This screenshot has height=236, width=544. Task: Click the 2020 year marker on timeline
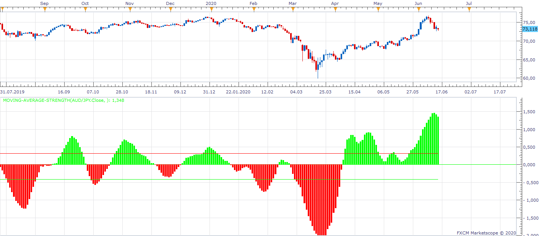click(x=211, y=3)
